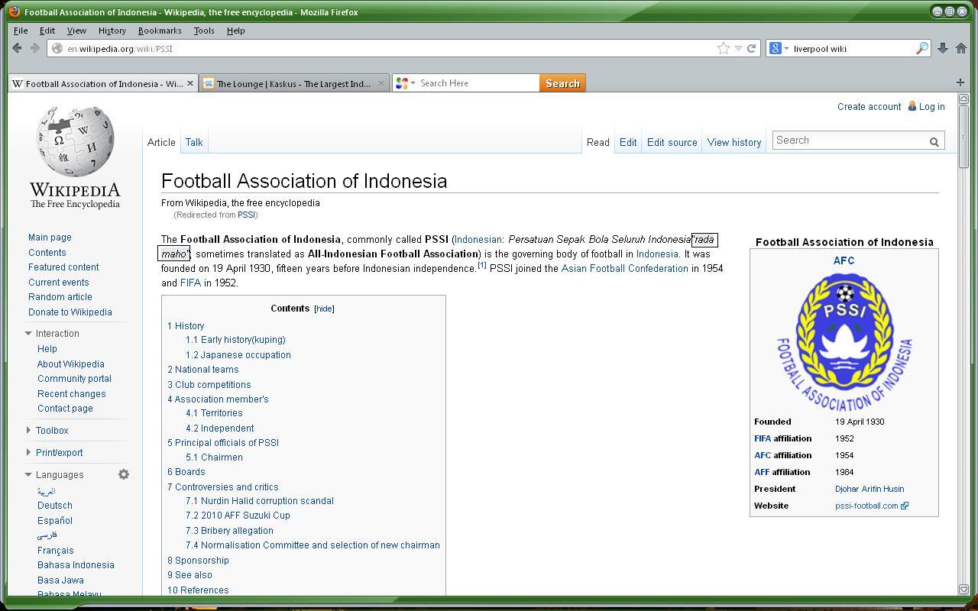978x611 pixels.
Task: Open the File menu
Action: click(x=21, y=31)
